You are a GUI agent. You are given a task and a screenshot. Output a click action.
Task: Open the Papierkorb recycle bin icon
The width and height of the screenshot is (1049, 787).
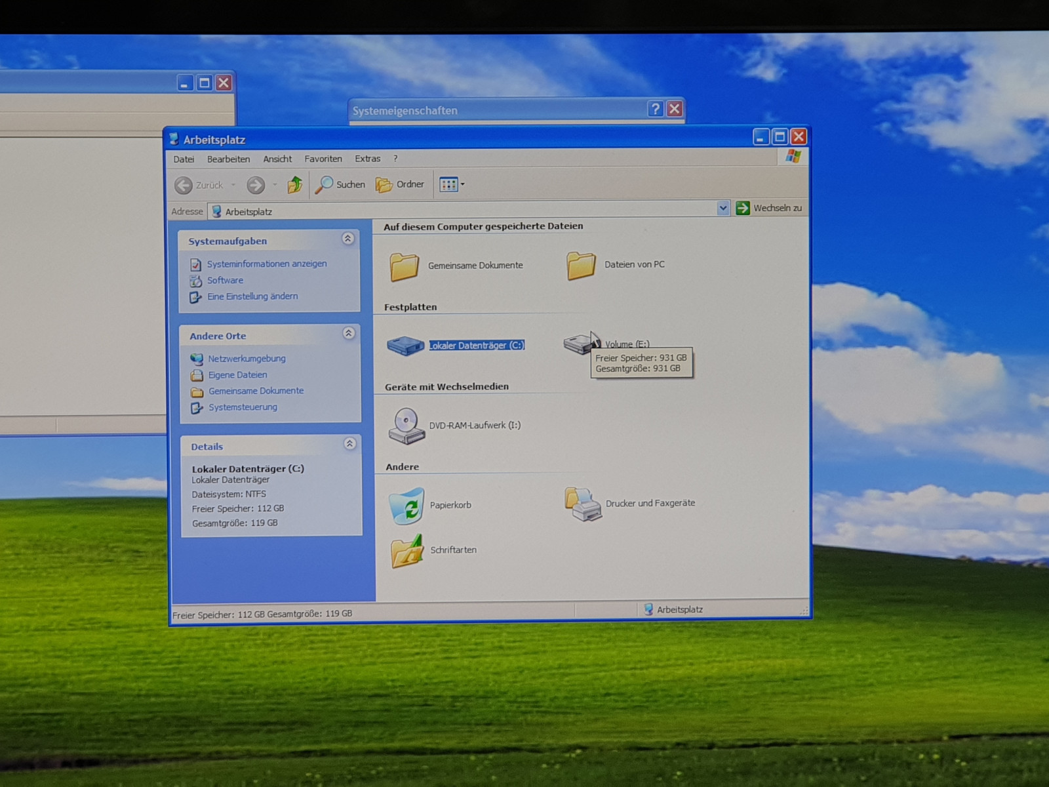[406, 506]
